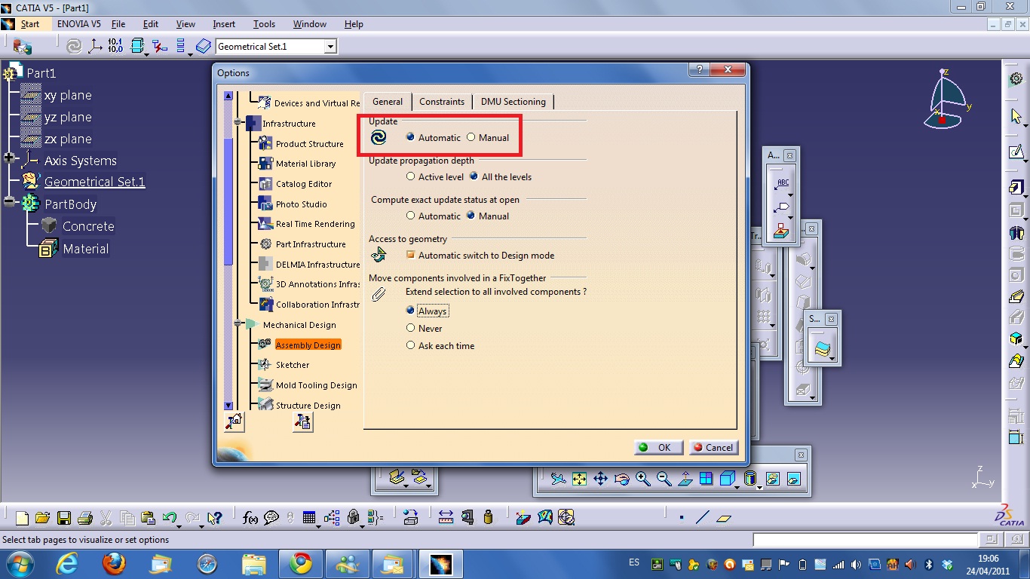Screen dimensions: 1030x579
Task: Click the Open file folder icon
Action: click(42, 518)
